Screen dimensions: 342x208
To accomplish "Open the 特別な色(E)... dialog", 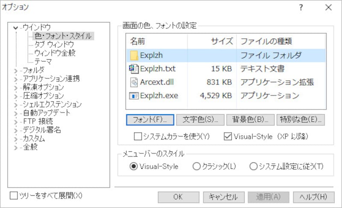I will [301, 120].
